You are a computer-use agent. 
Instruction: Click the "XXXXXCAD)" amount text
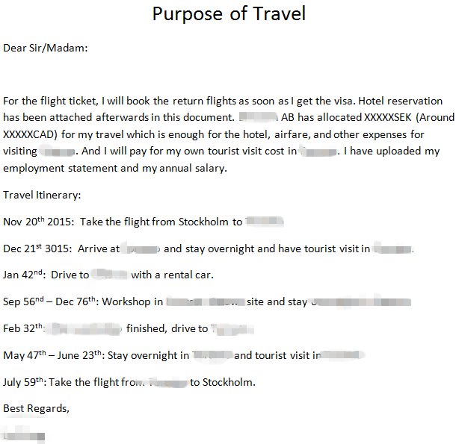pos(29,135)
